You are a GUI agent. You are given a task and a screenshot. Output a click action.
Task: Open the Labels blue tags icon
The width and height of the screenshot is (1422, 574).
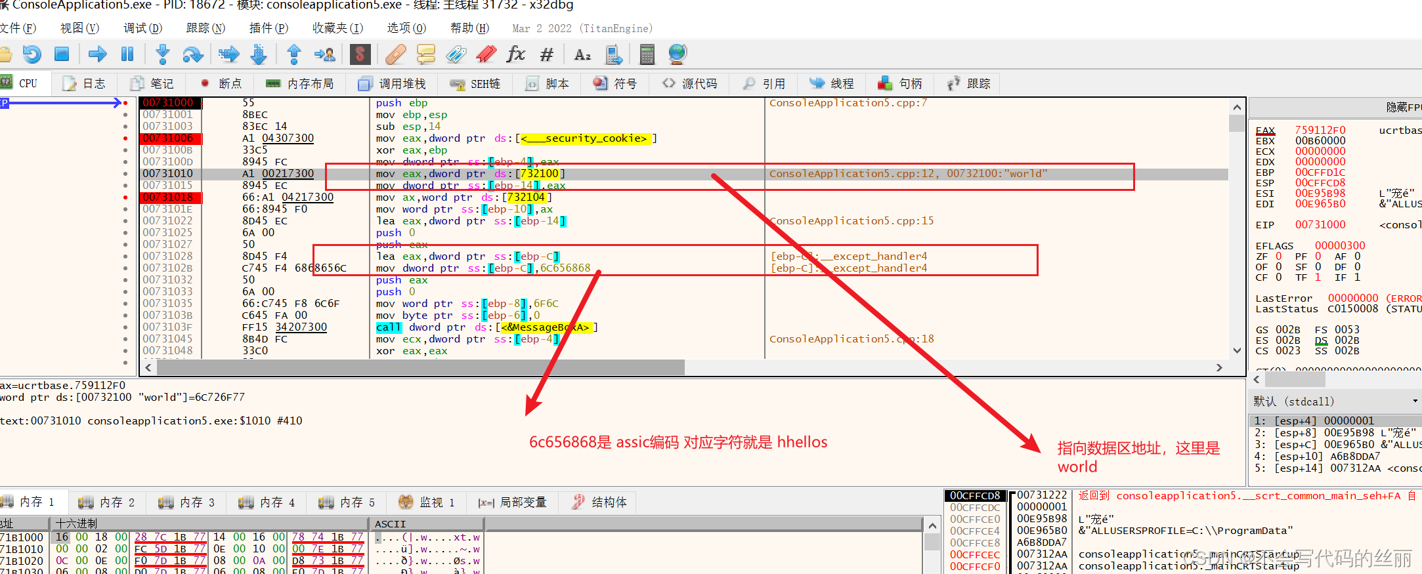[456, 54]
